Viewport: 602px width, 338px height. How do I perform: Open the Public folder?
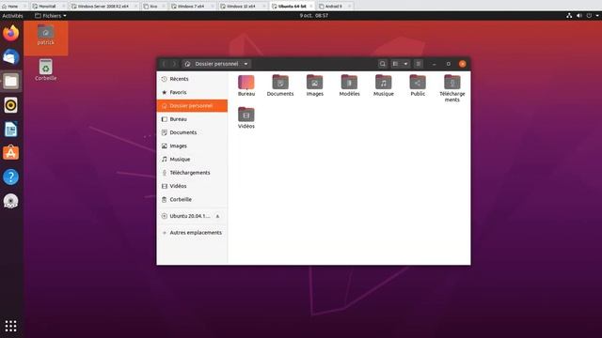coord(418,85)
